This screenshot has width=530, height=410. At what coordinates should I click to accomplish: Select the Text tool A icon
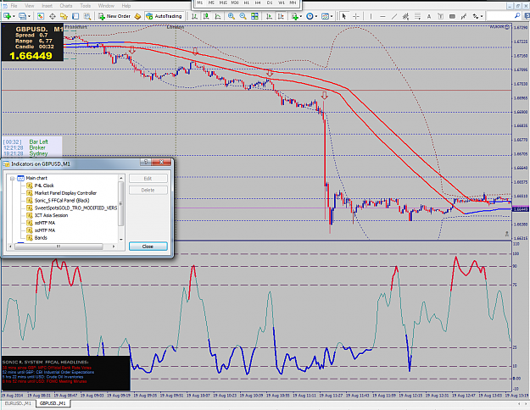pyautogui.click(x=429, y=16)
